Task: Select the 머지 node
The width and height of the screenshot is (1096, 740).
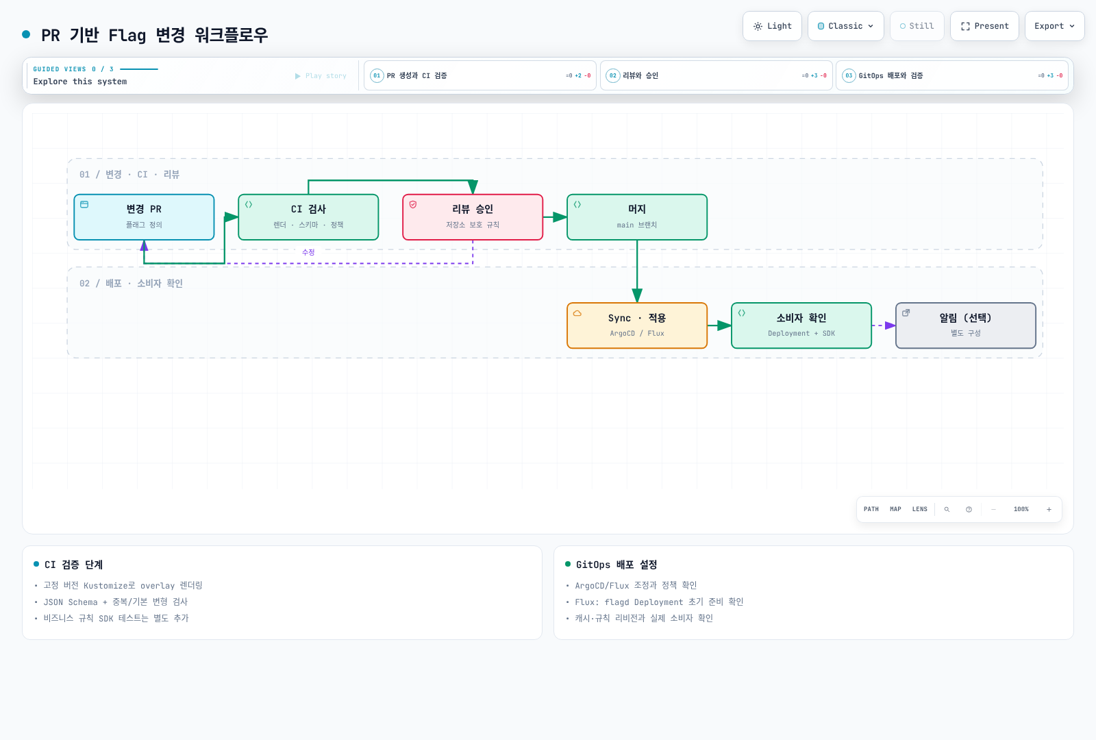Action: point(637,217)
